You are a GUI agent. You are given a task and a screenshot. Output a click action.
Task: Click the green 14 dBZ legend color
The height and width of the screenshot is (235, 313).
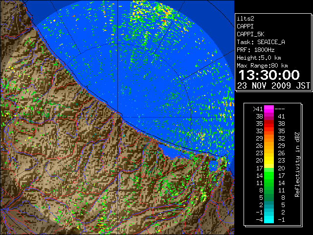pos(269,175)
